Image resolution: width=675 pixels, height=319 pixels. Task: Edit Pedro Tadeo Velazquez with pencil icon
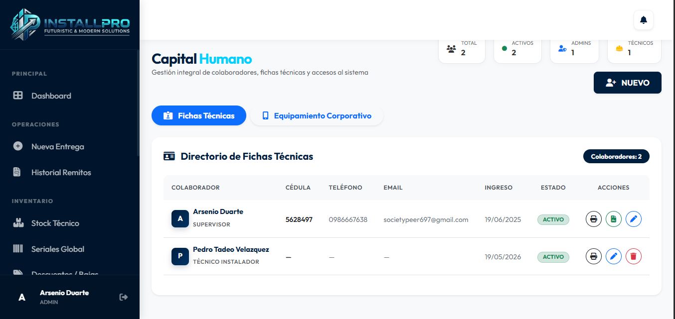click(613, 256)
